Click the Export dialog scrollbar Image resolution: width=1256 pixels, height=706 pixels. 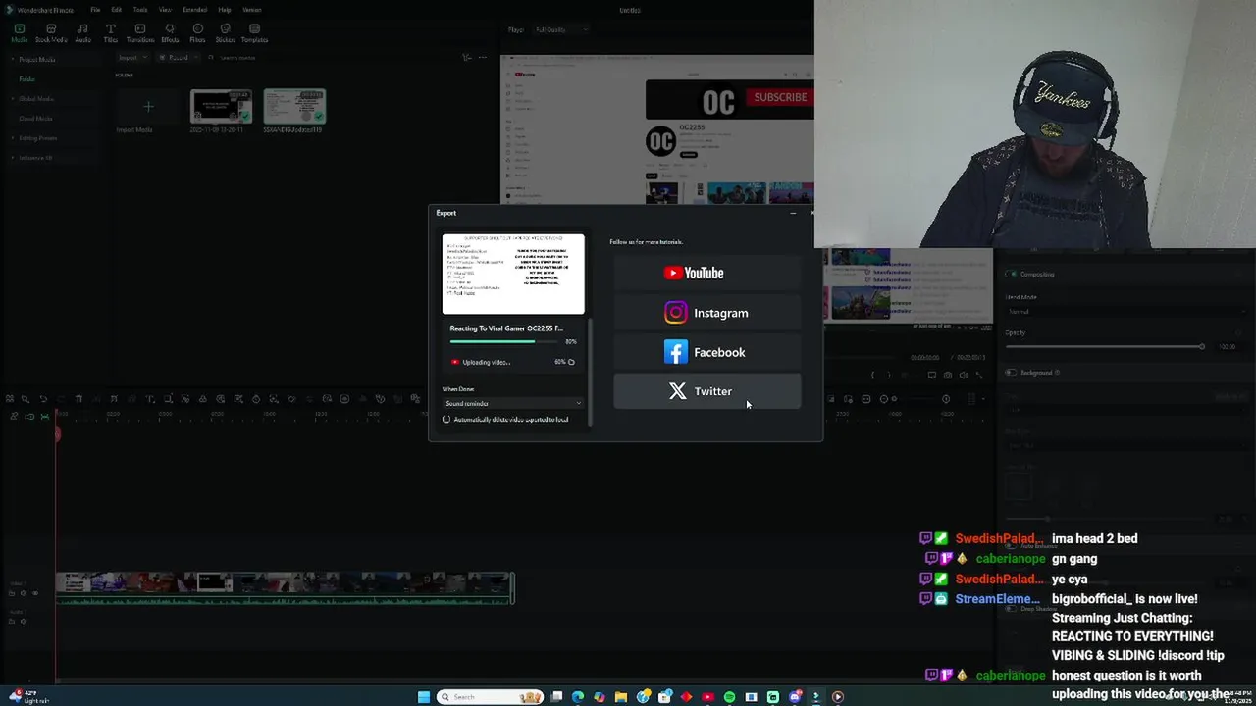click(590, 371)
